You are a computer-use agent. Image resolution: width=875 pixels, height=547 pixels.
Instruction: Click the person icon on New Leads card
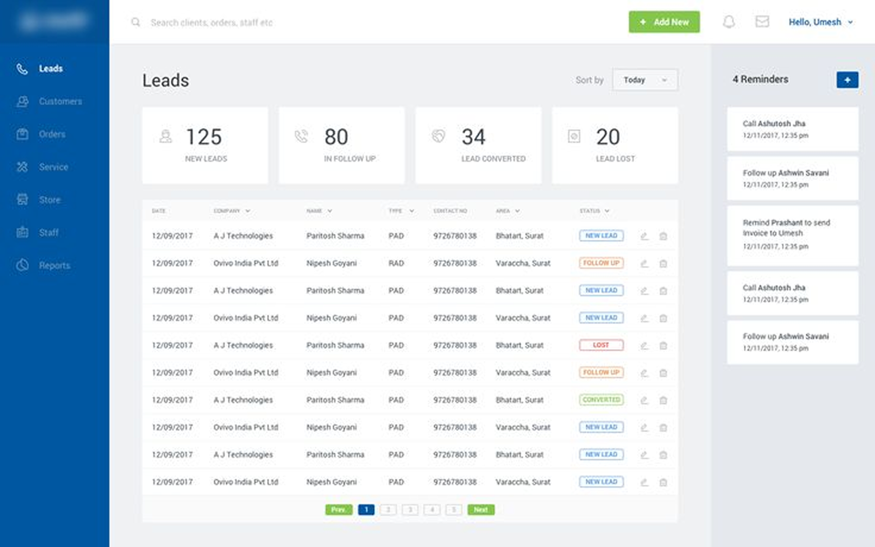(x=166, y=136)
